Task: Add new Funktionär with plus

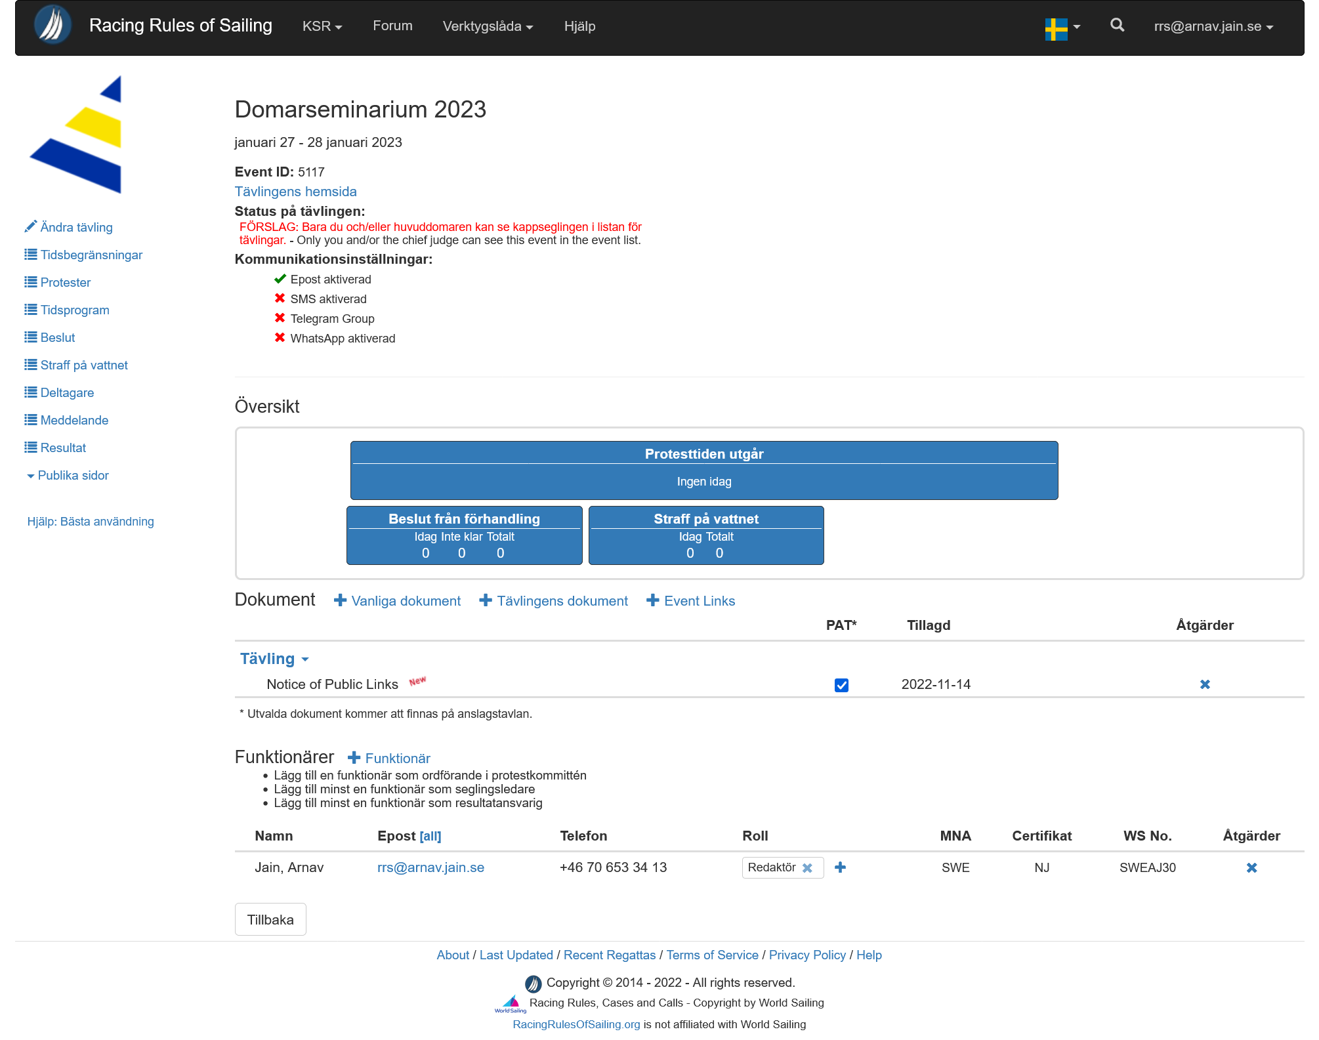Action: pyautogui.click(x=389, y=758)
